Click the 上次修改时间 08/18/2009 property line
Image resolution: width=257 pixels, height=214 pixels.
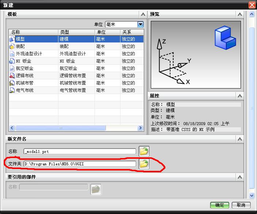190,124
